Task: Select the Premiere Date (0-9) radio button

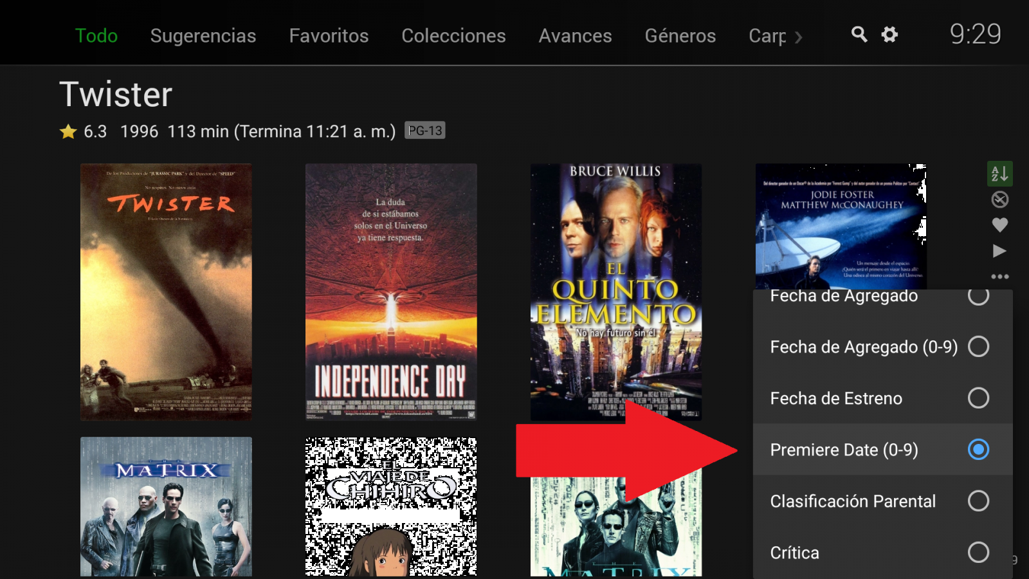Action: point(978,450)
